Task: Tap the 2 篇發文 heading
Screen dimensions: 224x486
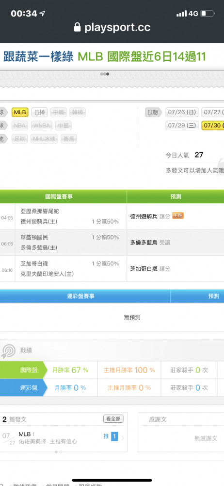Action: [15, 419]
